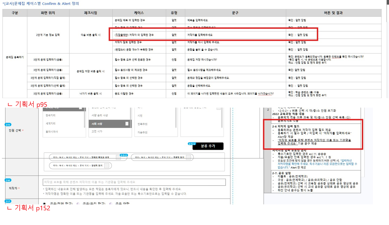Viewport: 389px width, 225px height.
Task: Click the 2-7. 공유 설정 heading
Action: (282, 173)
